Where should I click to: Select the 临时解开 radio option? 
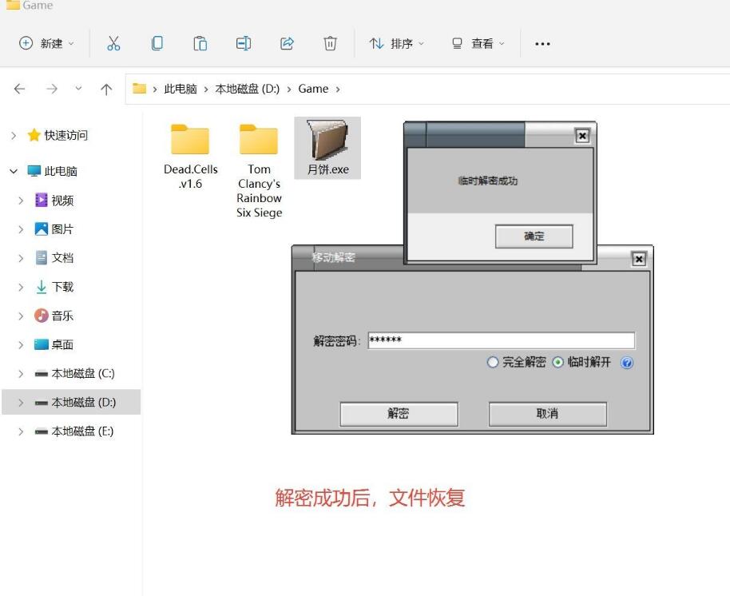click(557, 363)
